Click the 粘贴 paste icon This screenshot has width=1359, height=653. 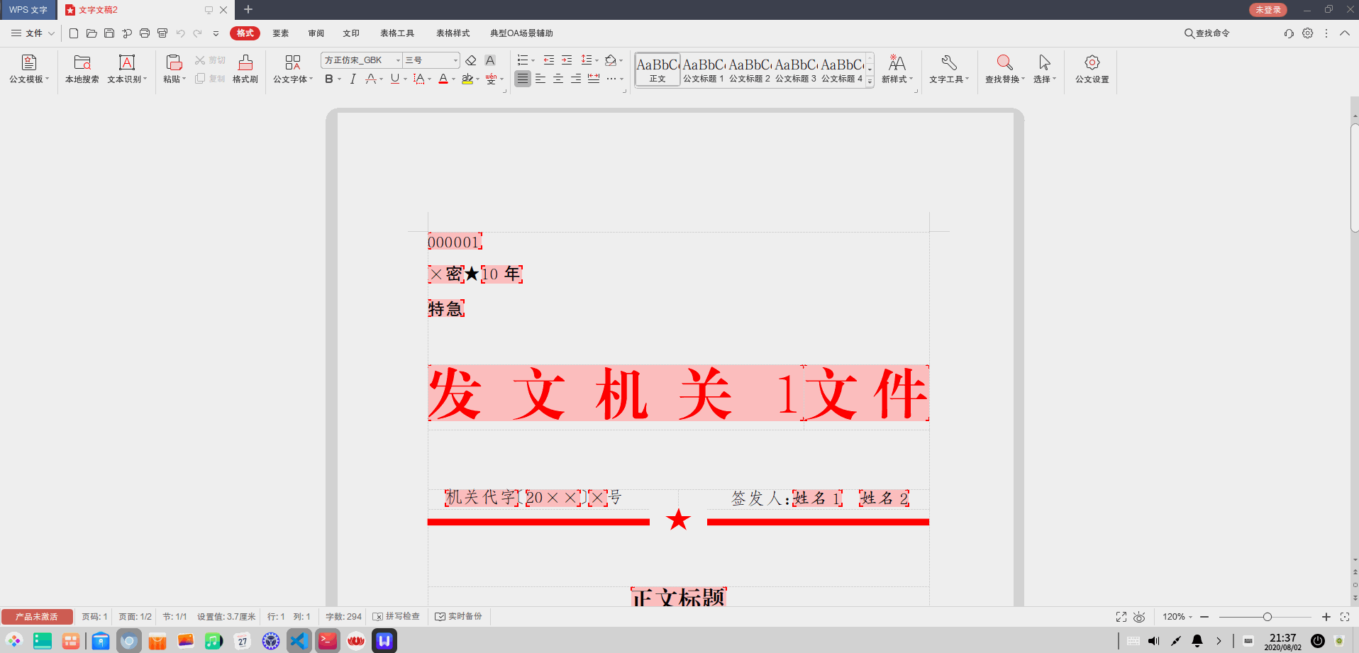(x=174, y=62)
